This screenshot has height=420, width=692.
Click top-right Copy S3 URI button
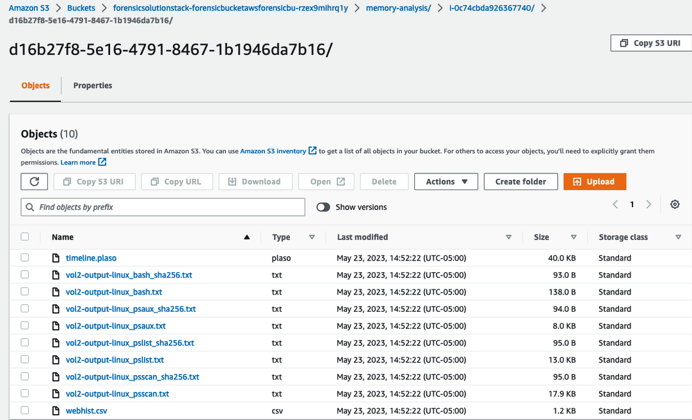[651, 44]
